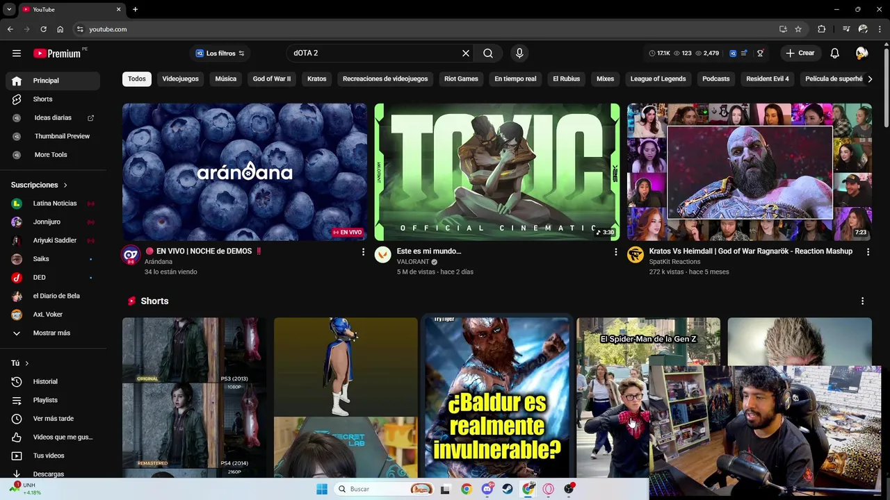Open Discord from the taskbar
890x500 pixels.
[x=487, y=489]
